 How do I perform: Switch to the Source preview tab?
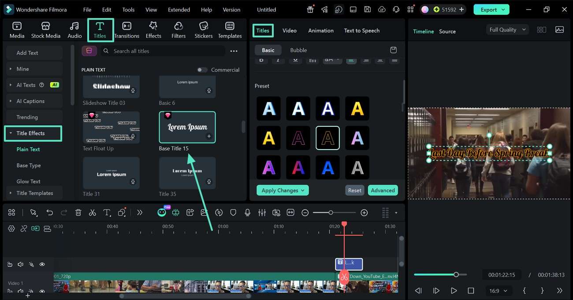[447, 31]
